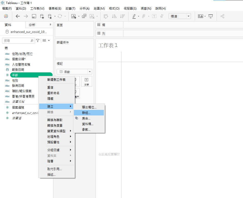Click 轉換為離散 in the context menu

[55, 120]
